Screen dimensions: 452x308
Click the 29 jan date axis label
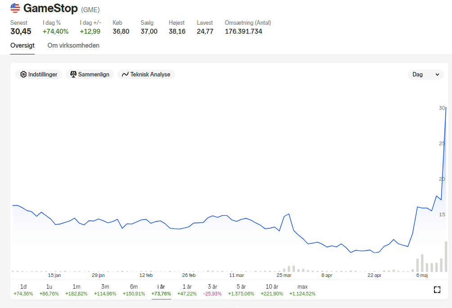tap(98, 275)
